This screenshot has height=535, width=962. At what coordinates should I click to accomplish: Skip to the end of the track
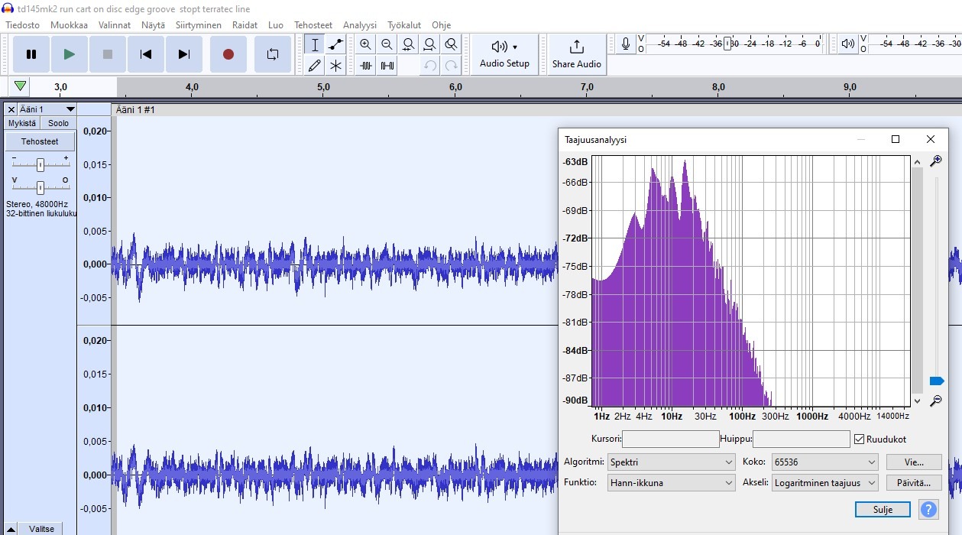pyautogui.click(x=184, y=54)
